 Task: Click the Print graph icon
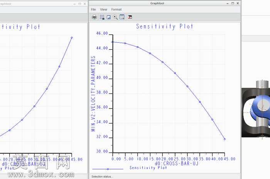click(x=94, y=17)
